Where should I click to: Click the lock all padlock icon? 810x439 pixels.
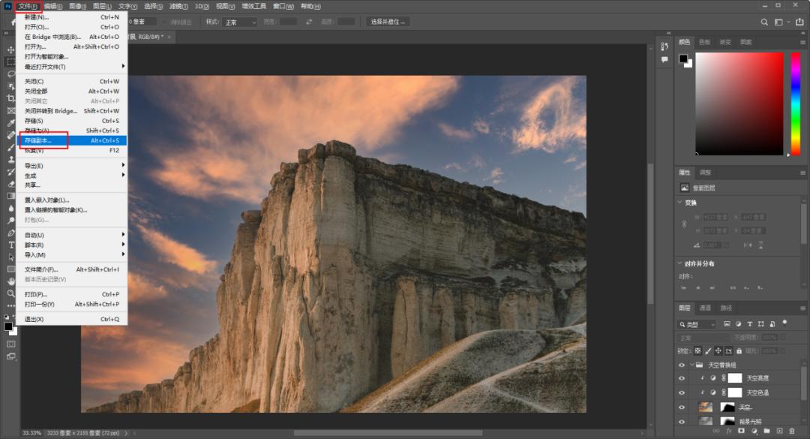[x=739, y=350]
